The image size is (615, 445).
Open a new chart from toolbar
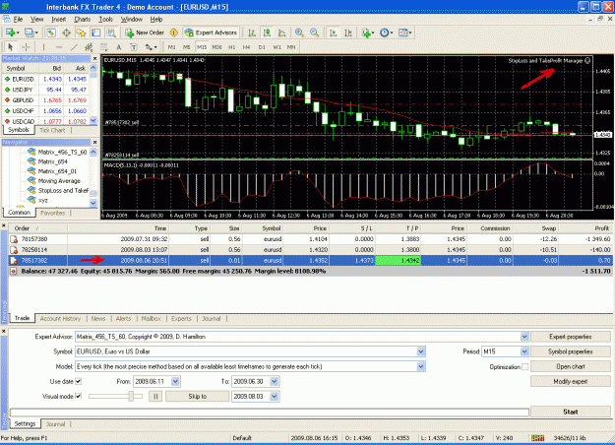(12, 32)
